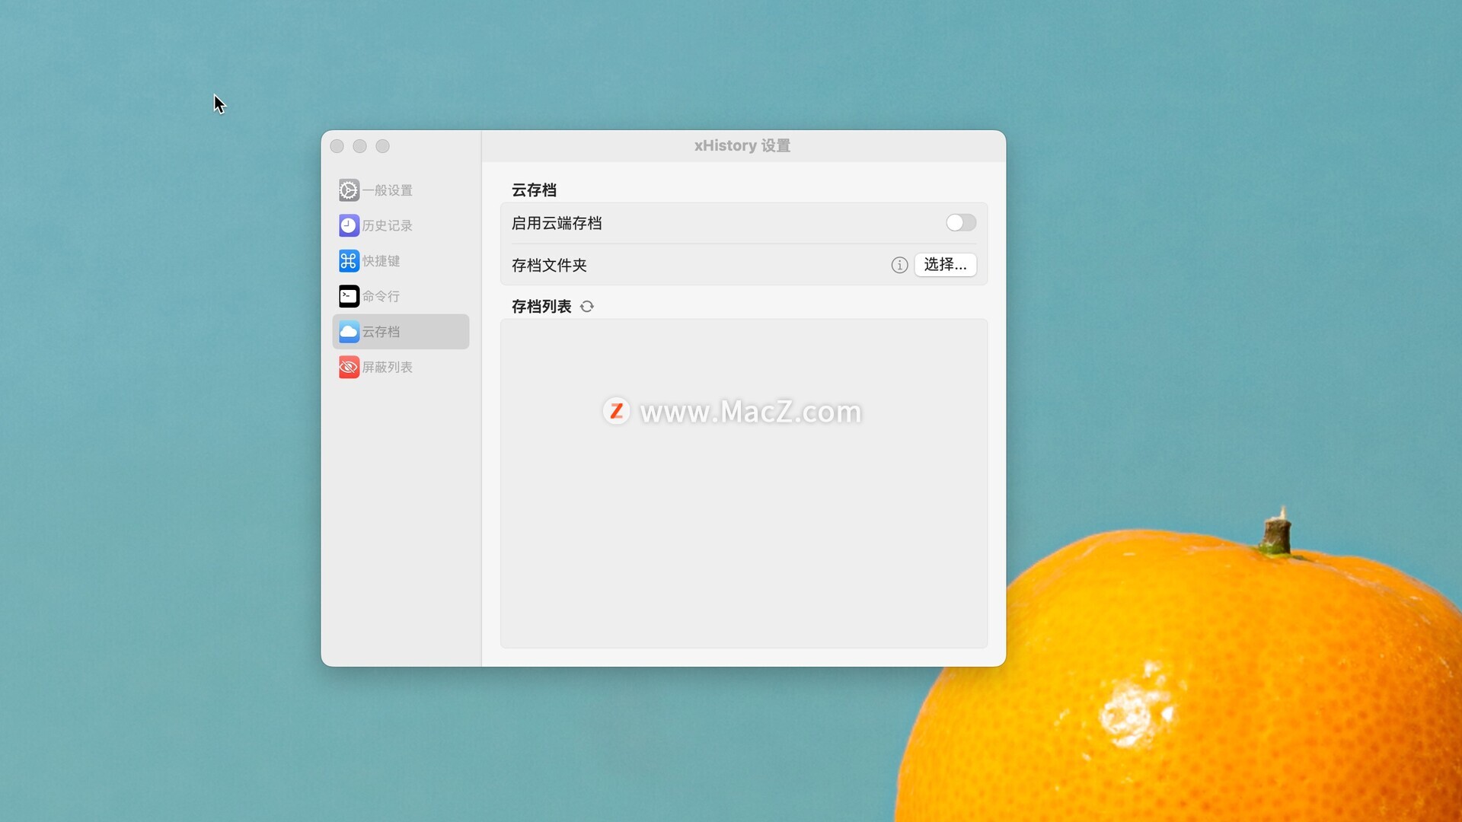This screenshot has width=1462, height=822.
Task: Click the empty 存档列表 list area
Action: coord(744,483)
